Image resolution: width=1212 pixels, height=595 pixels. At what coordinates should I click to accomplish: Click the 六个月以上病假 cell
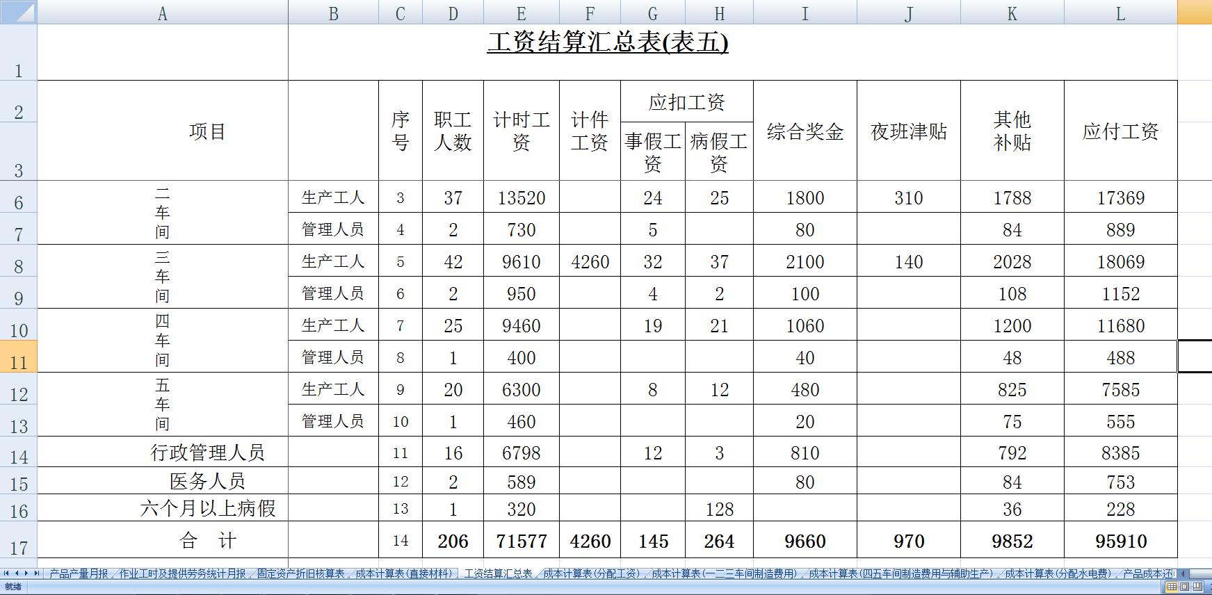pyautogui.click(x=163, y=508)
